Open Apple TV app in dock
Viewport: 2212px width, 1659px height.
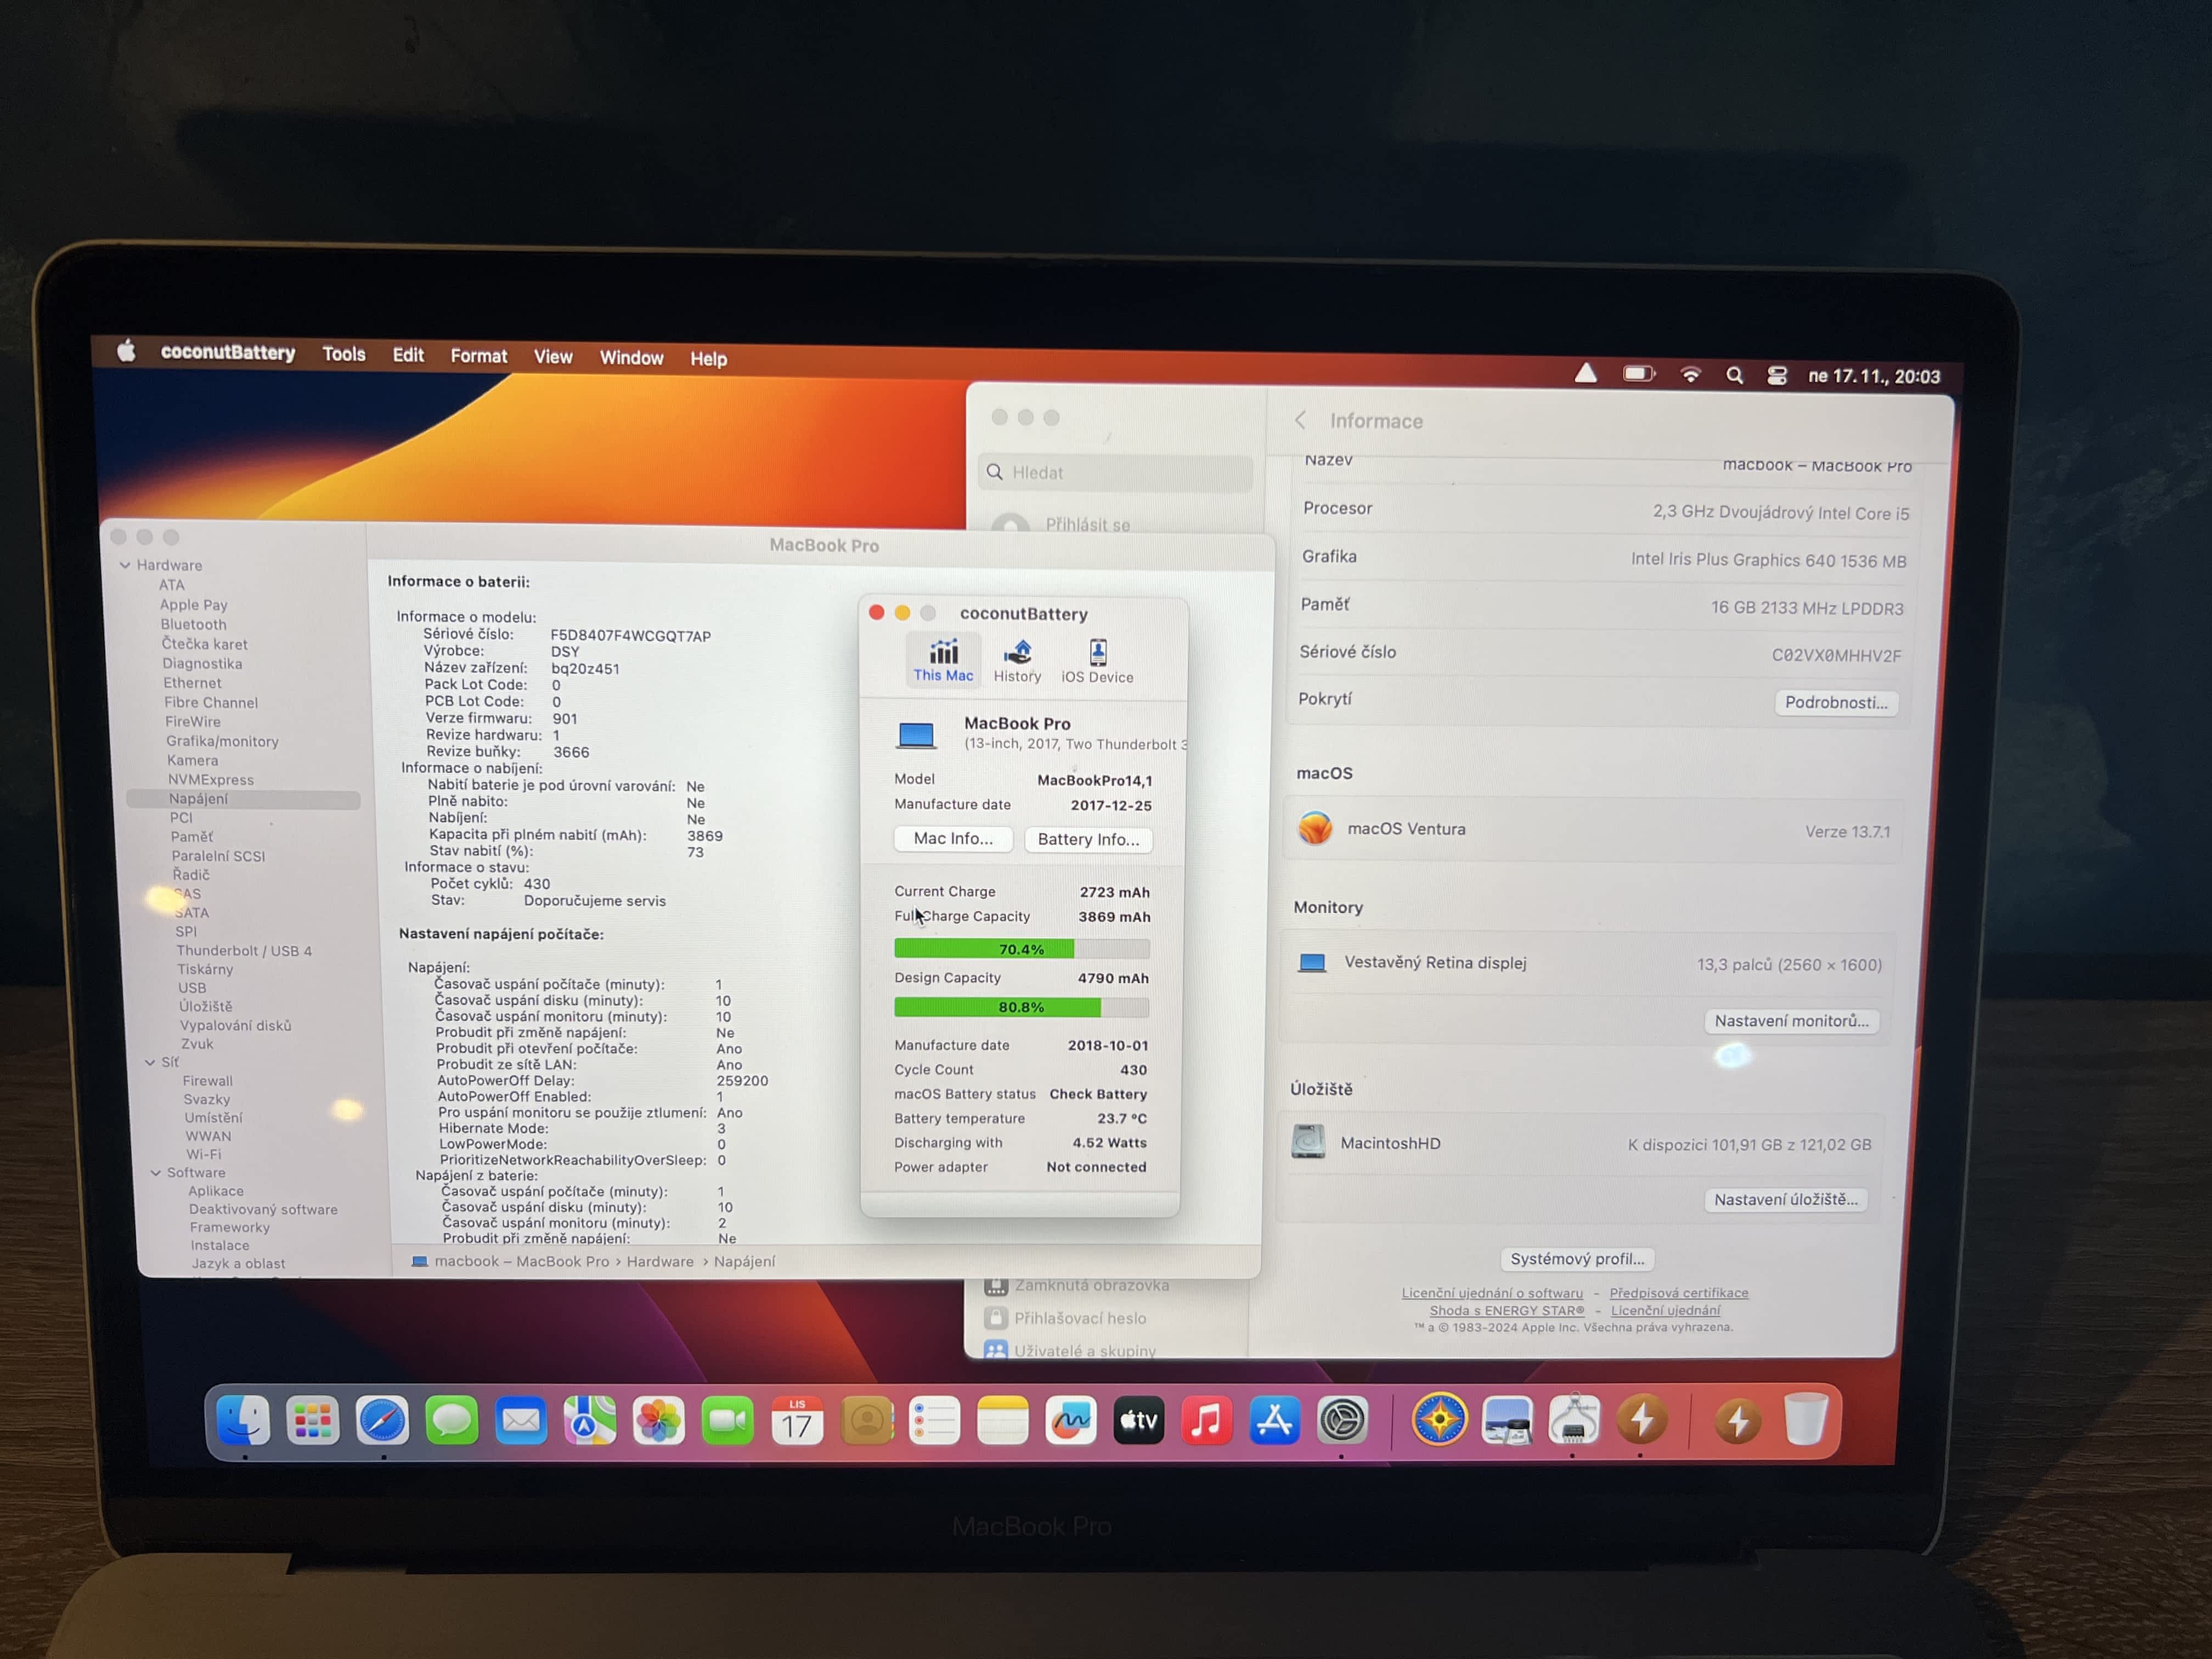[x=1139, y=1421]
